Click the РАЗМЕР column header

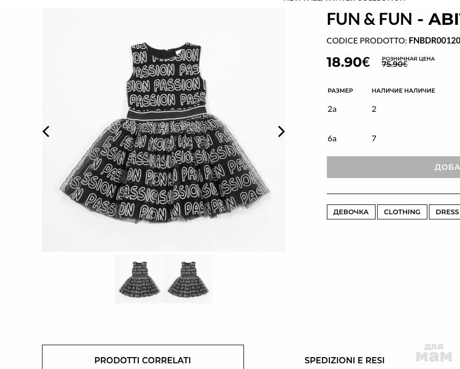(340, 91)
